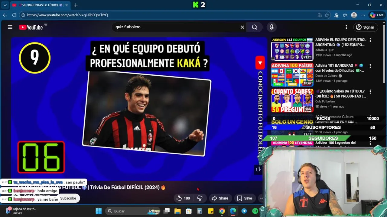Open the split screen icon in address bar
387x217 pixels.
pyautogui.click(x=320, y=15)
